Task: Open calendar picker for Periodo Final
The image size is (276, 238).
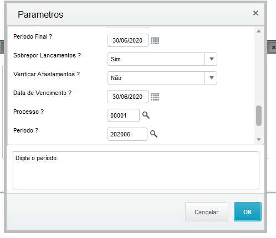Action: (155, 40)
